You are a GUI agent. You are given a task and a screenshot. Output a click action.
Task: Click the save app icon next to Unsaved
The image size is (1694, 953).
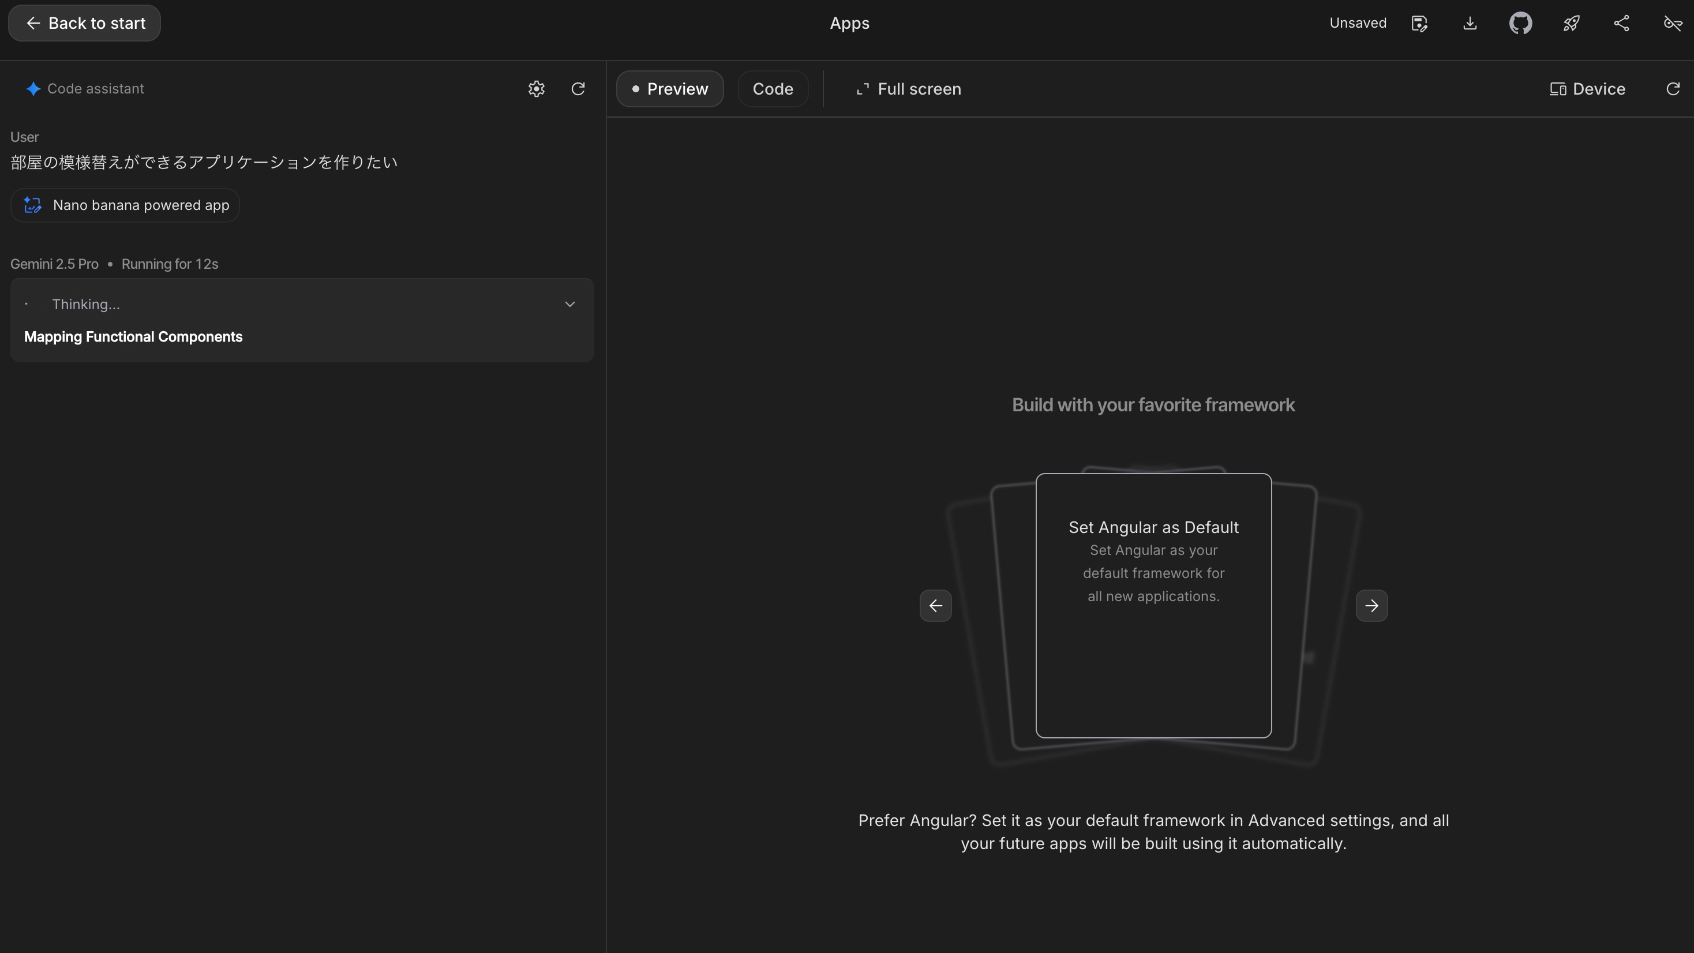(x=1419, y=24)
